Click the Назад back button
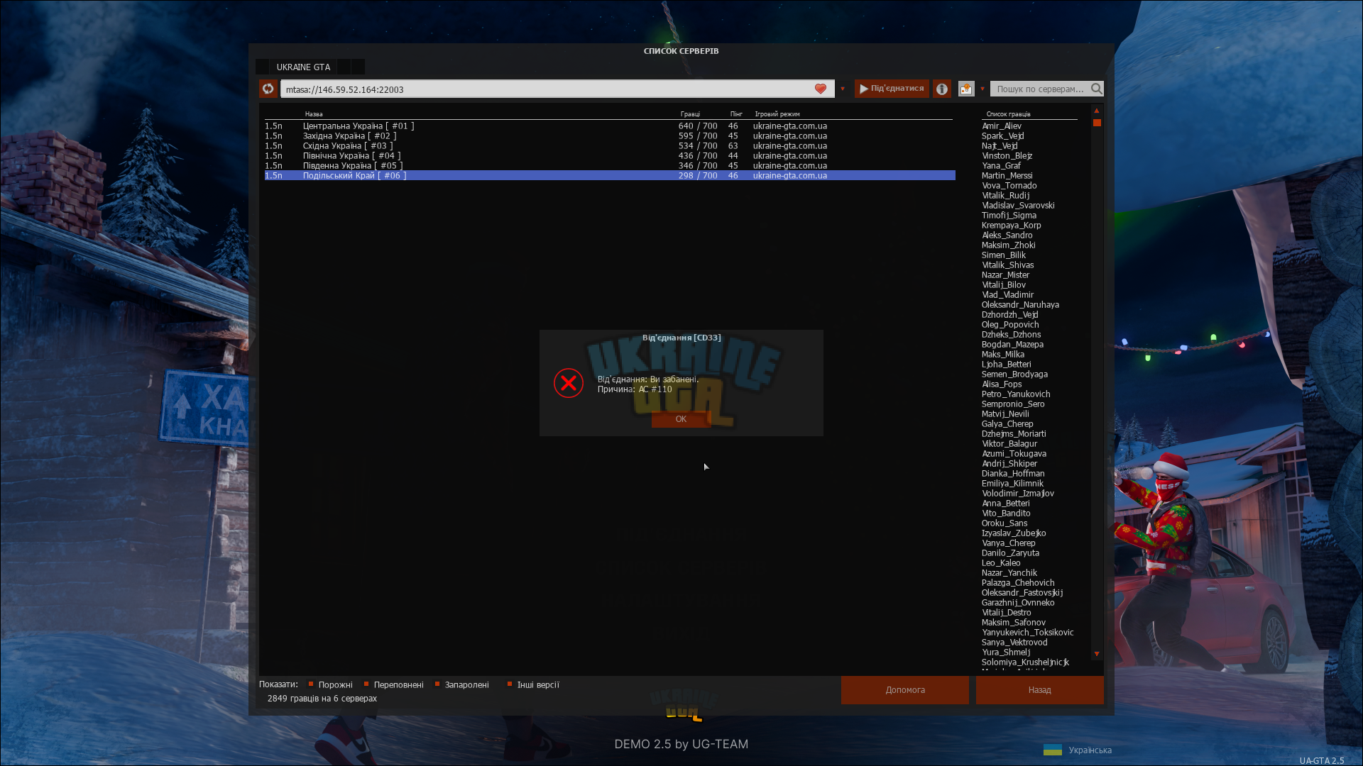 1040,690
